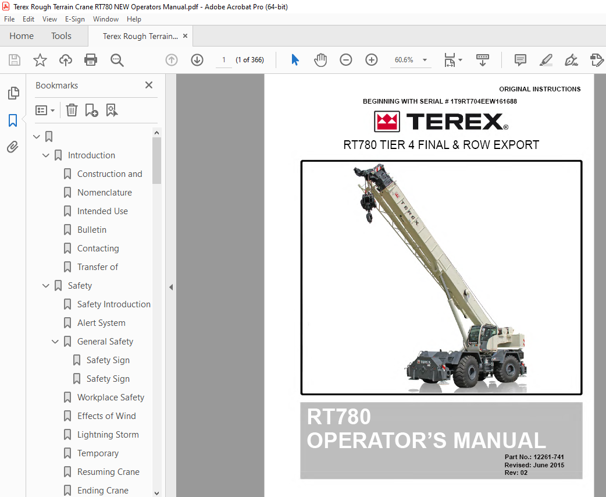Jump to the Introduction bookmark
This screenshot has height=497, width=606.
coord(91,155)
